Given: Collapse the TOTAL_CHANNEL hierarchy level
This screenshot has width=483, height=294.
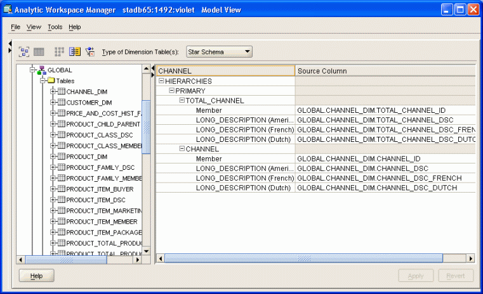Looking at the screenshot, I should (182, 101).
